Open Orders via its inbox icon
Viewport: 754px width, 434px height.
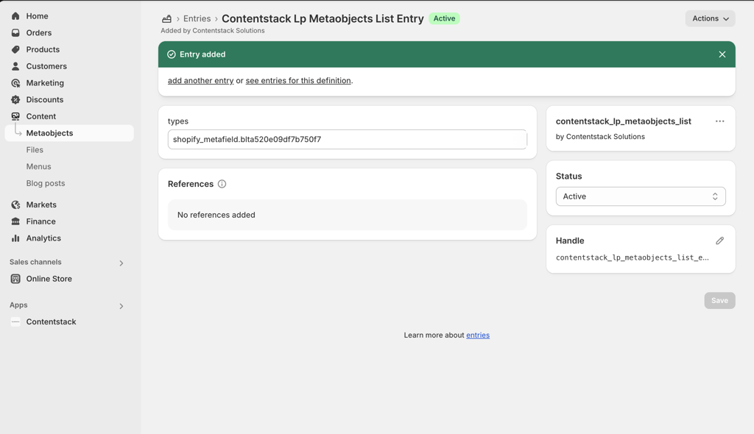(15, 33)
